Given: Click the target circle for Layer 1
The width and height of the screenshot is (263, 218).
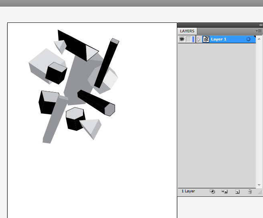Looking at the screenshot, I should point(248,39).
